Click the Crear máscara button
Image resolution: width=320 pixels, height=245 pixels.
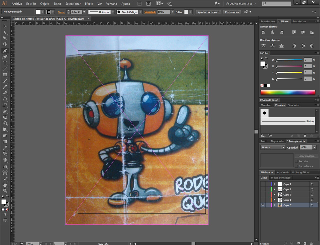point(306,156)
